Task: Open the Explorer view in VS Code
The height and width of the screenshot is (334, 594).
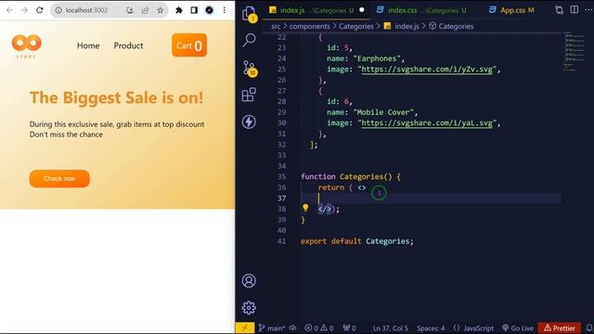Action: (x=249, y=14)
